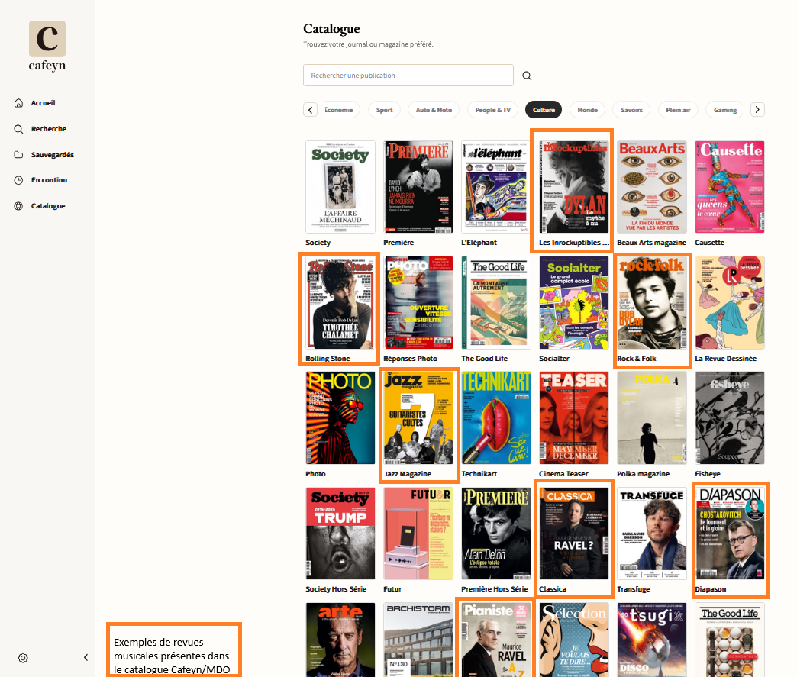The image size is (797, 677).
Task: Open Sauvegardés in sidebar
Action: click(53, 154)
